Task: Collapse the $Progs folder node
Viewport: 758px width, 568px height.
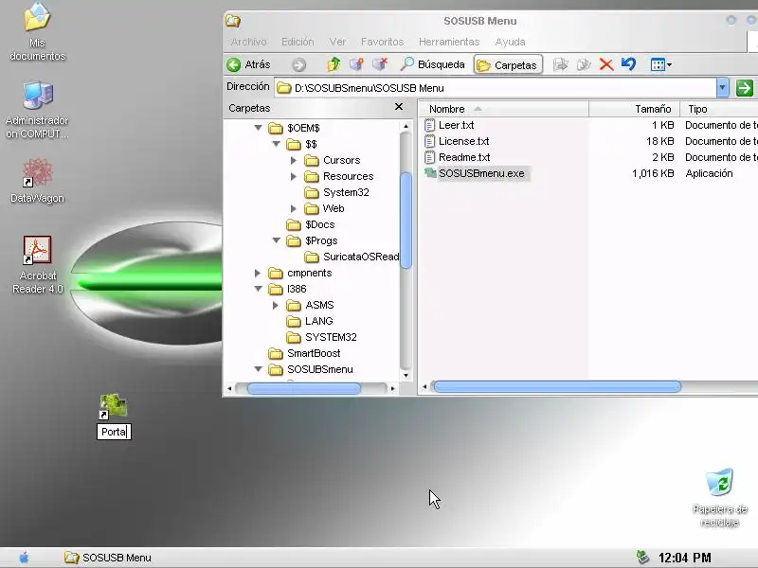Action: [x=276, y=240]
